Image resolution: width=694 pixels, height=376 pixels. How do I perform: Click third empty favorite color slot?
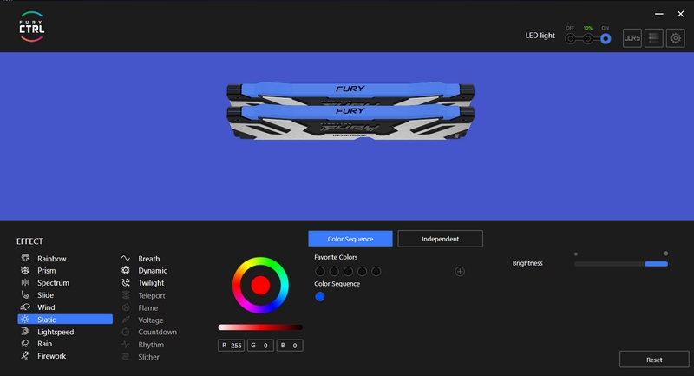click(x=349, y=272)
